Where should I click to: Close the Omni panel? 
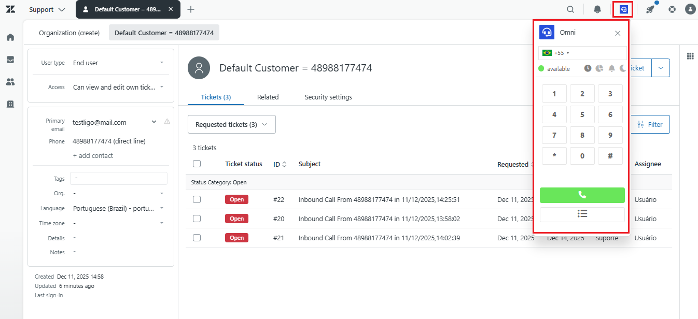618,33
